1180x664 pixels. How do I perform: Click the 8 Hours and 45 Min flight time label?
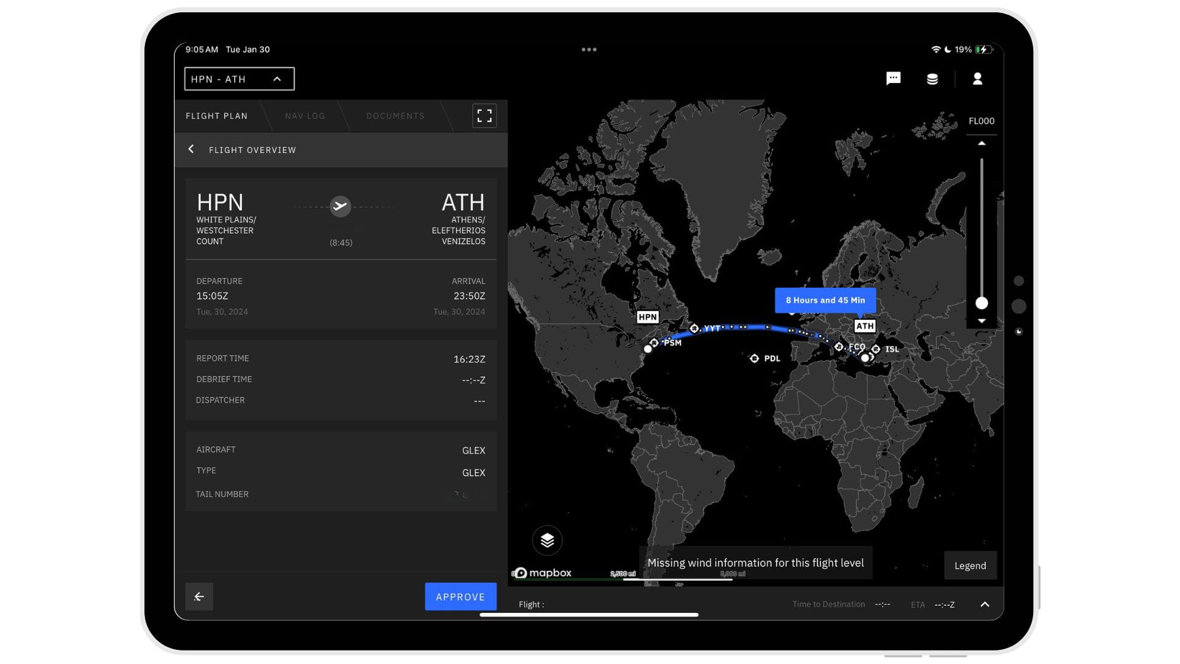pos(825,300)
